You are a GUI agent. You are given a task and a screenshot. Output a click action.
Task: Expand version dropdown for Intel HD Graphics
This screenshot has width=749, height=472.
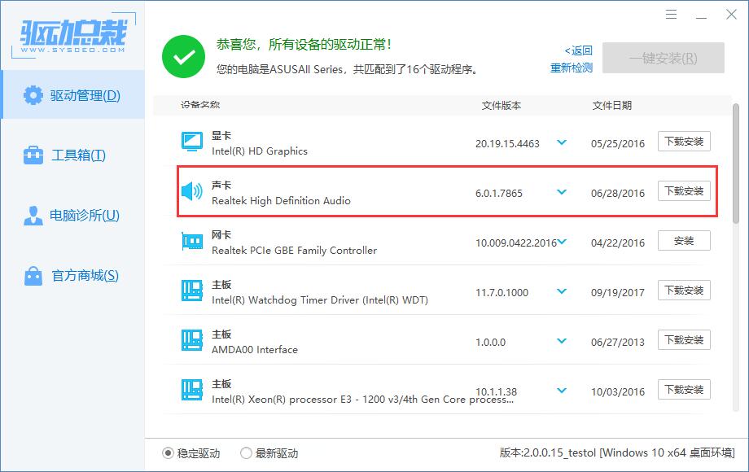561,142
